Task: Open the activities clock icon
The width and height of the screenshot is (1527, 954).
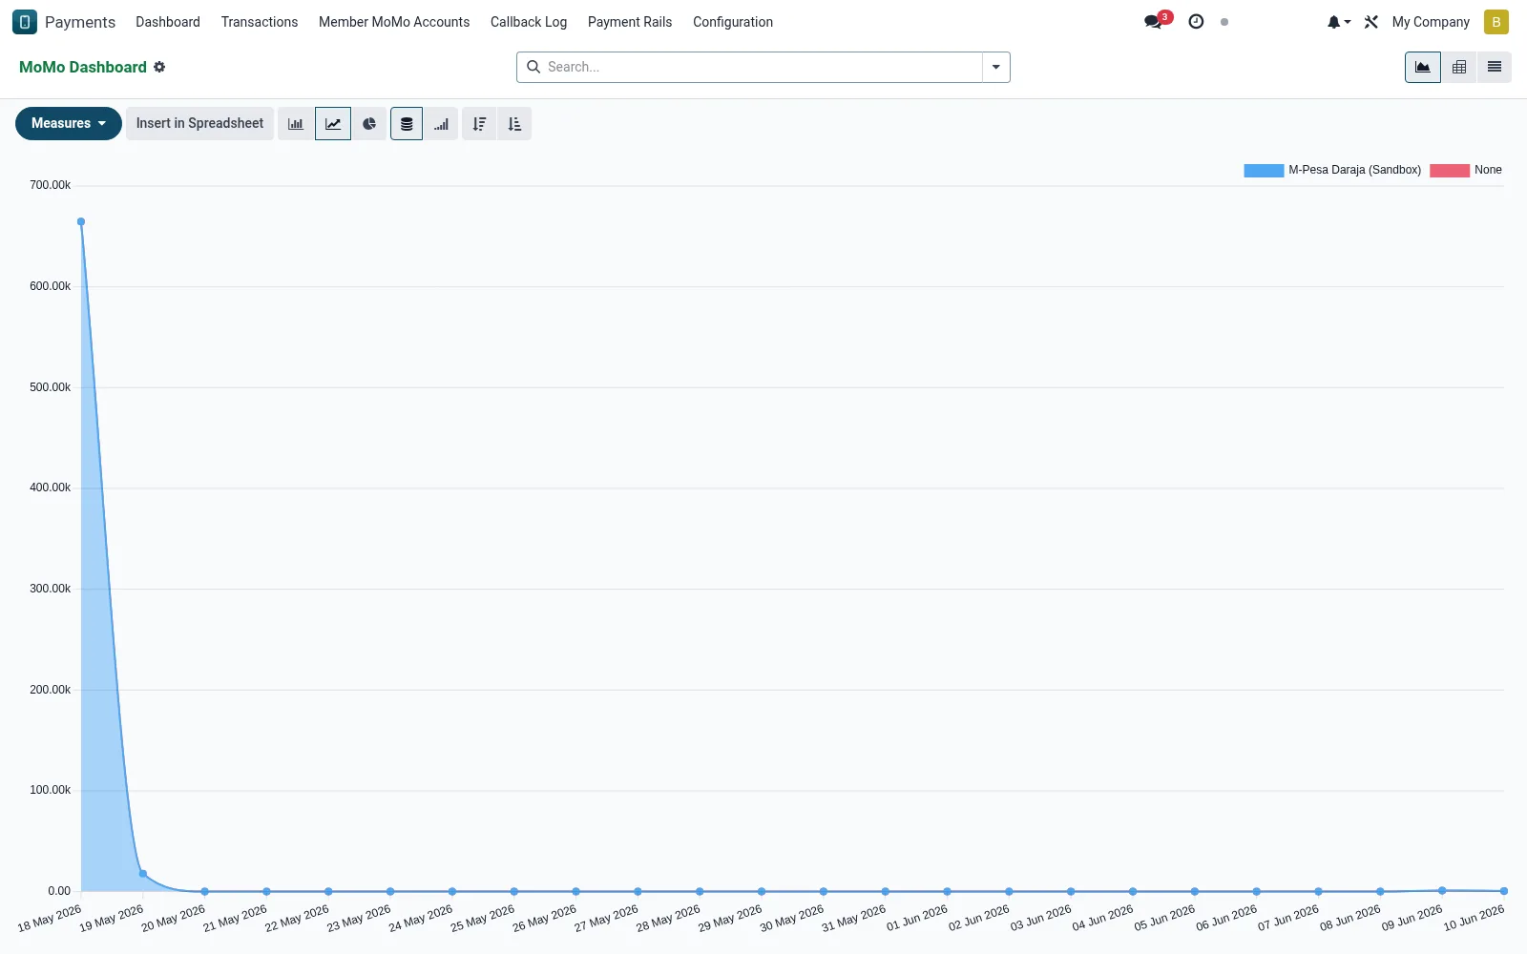Action: (x=1196, y=22)
